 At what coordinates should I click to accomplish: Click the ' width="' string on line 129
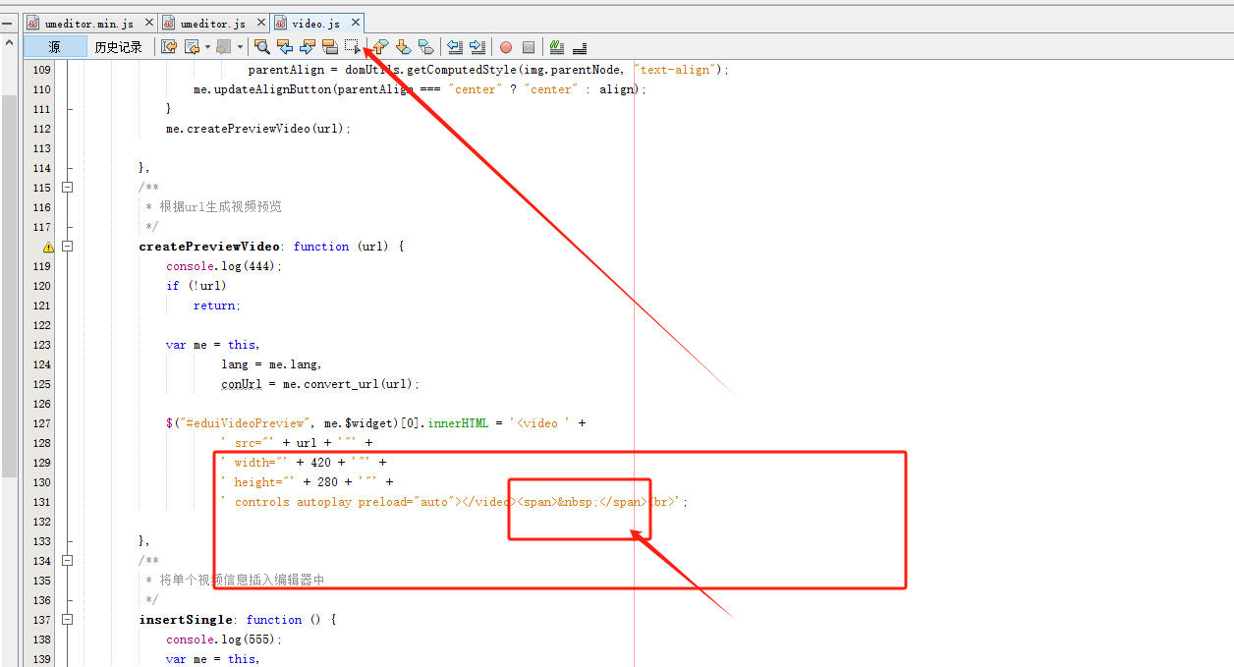[x=255, y=463]
